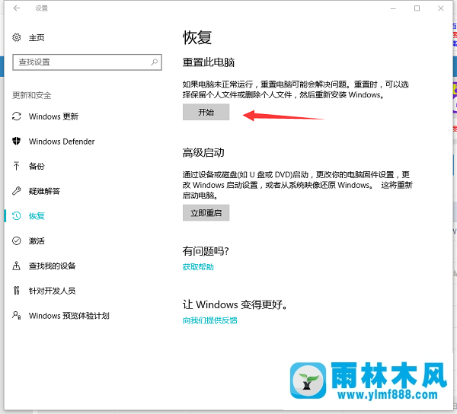Open 向我们提供反馈 feedback link
Screen dimensions: 457x414
pos(210,320)
